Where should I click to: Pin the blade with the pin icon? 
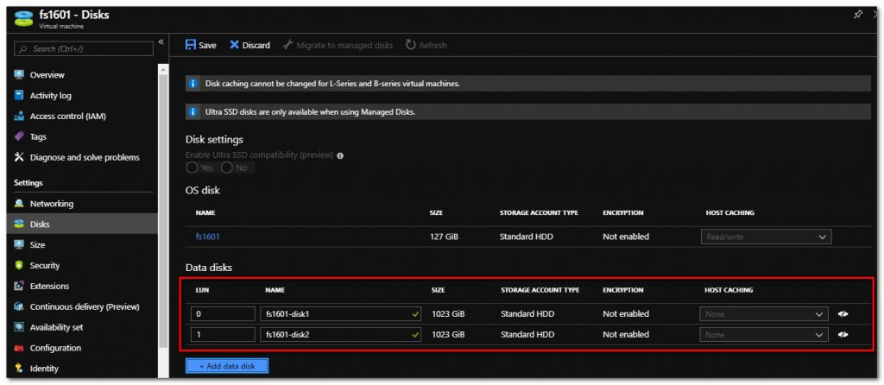click(x=857, y=15)
